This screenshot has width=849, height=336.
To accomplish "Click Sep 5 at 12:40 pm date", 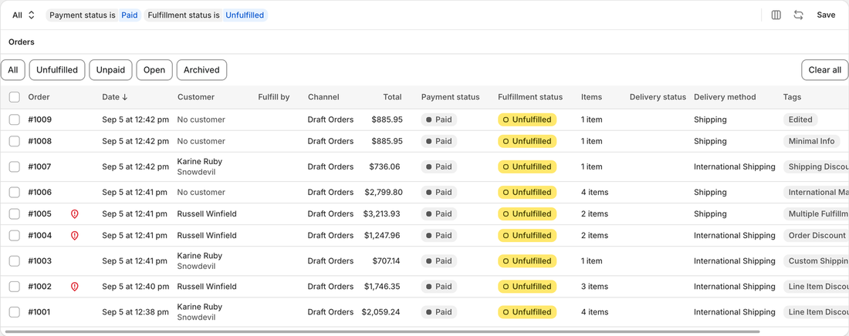I will [x=135, y=286].
